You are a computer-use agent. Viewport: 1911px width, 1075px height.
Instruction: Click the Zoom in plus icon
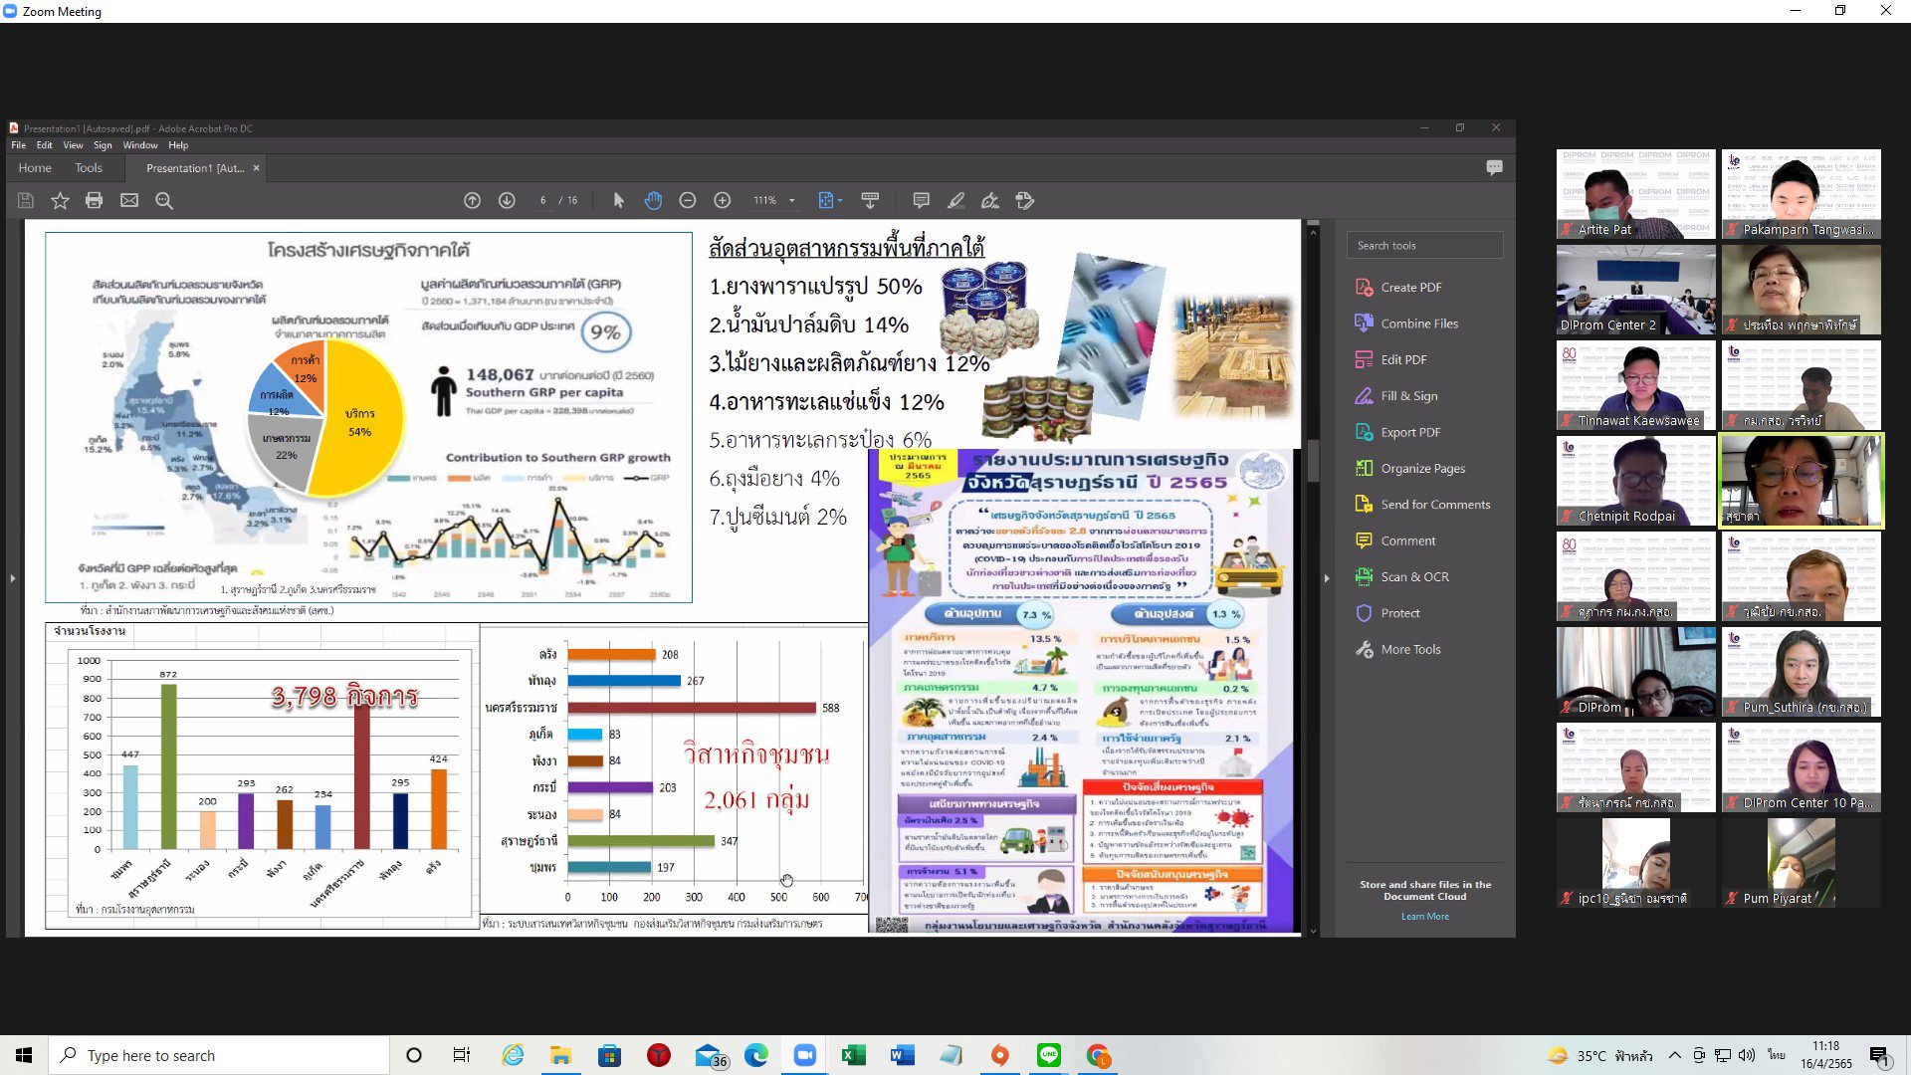(723, 200)
